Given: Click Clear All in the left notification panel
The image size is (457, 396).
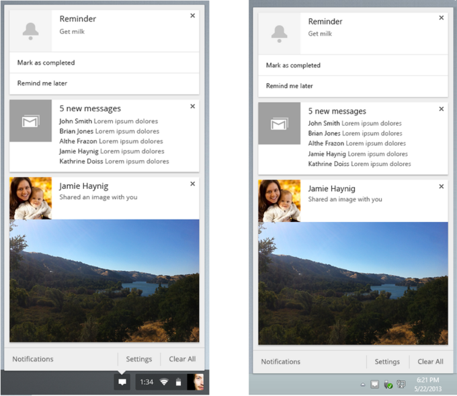Looking at the screenshot, I should click(x=182, y=359).
